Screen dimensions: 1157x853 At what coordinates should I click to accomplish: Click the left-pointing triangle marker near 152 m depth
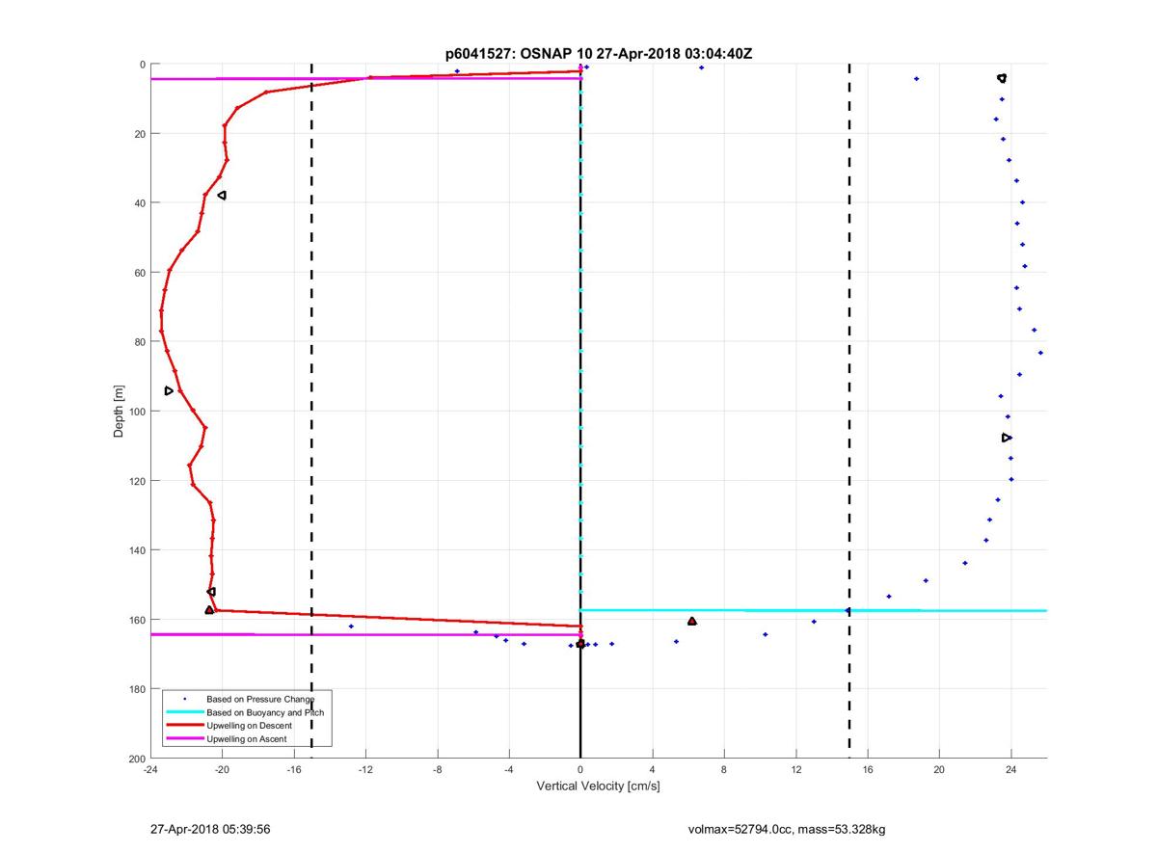[211, 592]
